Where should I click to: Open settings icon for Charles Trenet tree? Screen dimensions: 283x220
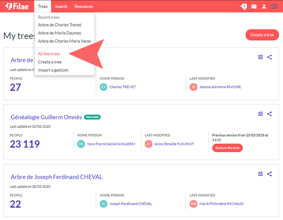click(x=260, y=57)
